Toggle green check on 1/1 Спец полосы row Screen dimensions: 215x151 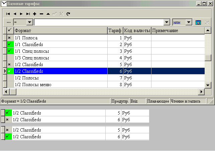coord(9,51)
